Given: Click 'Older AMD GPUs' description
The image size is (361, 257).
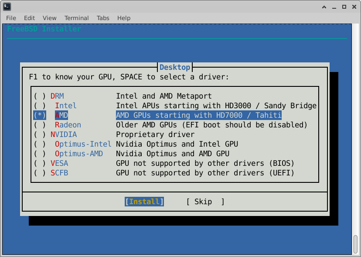Looking at the screenshot, I should 212,125.
